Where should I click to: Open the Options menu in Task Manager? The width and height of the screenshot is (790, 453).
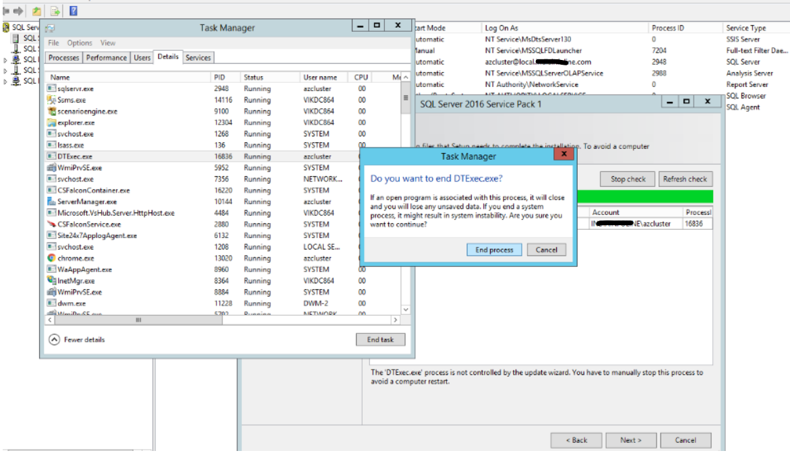(x=80, y=43)
